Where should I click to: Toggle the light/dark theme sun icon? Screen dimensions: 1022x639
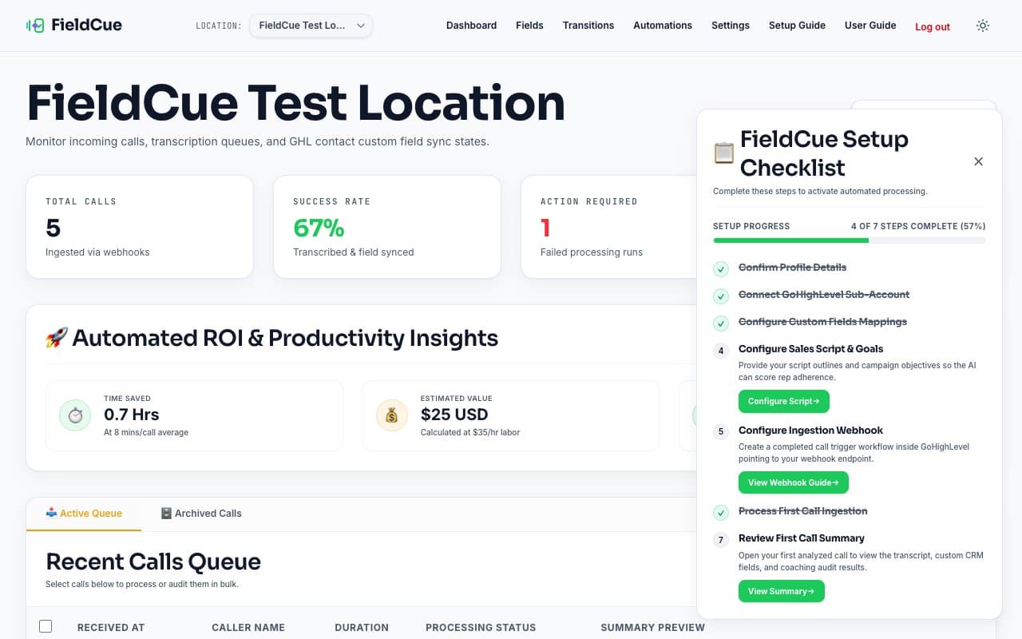pyautogui.click(x=983, y=26)
